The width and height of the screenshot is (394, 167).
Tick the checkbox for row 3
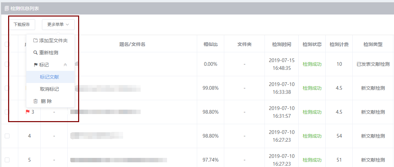pos(7,112)
